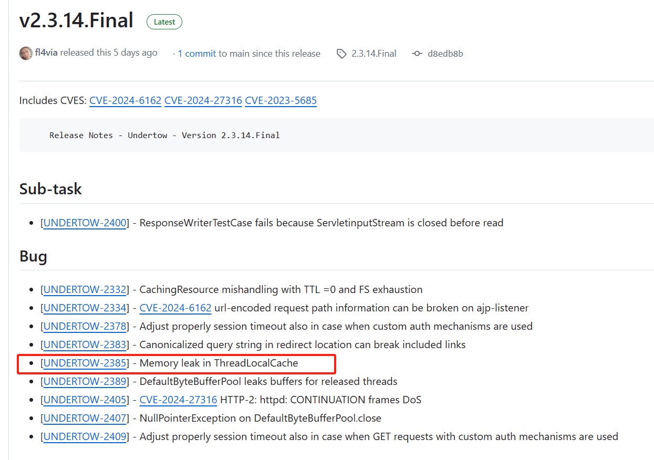The image size is (654, 460).
Task: Open CVE-2024-27316 on the UNDERTOW-2405 line
Action: (x=178, y=400)
